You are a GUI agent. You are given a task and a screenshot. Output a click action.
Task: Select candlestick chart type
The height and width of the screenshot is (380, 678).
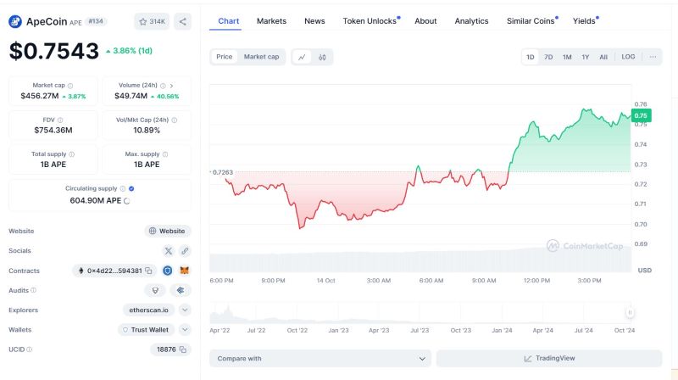click(x=322, y=57)
